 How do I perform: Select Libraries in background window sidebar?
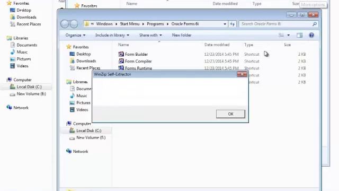click(x=17, y=38)
